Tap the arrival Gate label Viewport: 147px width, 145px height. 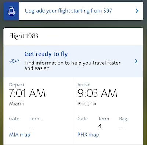coord(83,119)
